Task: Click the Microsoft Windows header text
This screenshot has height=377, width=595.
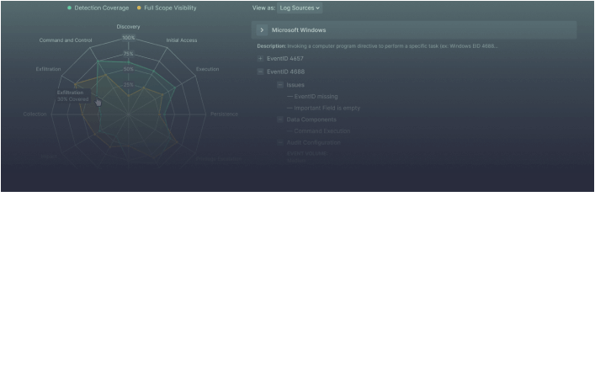Action: click(298, 30)
